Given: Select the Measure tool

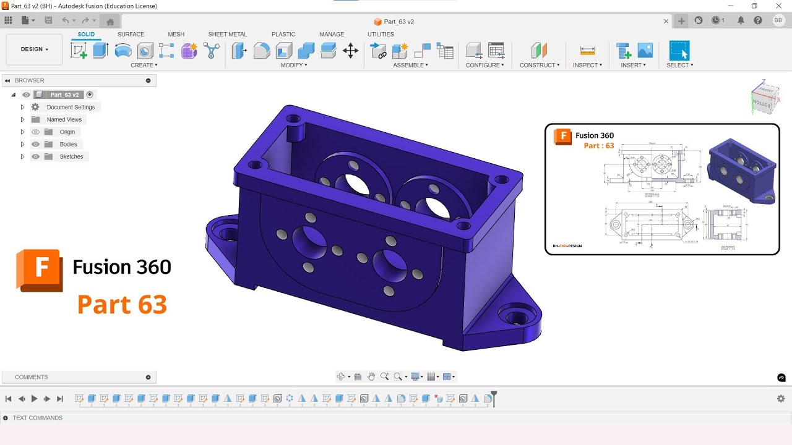Looking at the screenshot, I should pyautogui.click(x=587, y=51).
